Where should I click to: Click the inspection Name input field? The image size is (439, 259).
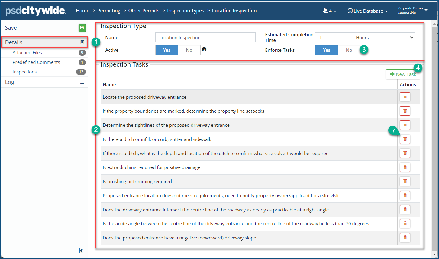tap(205, 38)
